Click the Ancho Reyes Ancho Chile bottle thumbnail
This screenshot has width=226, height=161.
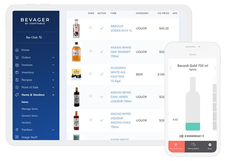pos(76,120)
